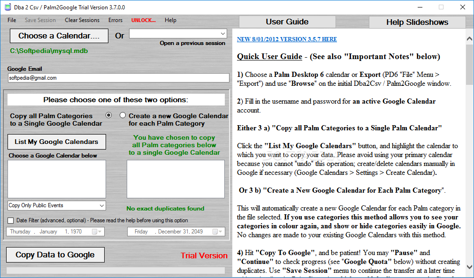
Task: Click the red UNLOCK... menu item
Action: (144, 20)
